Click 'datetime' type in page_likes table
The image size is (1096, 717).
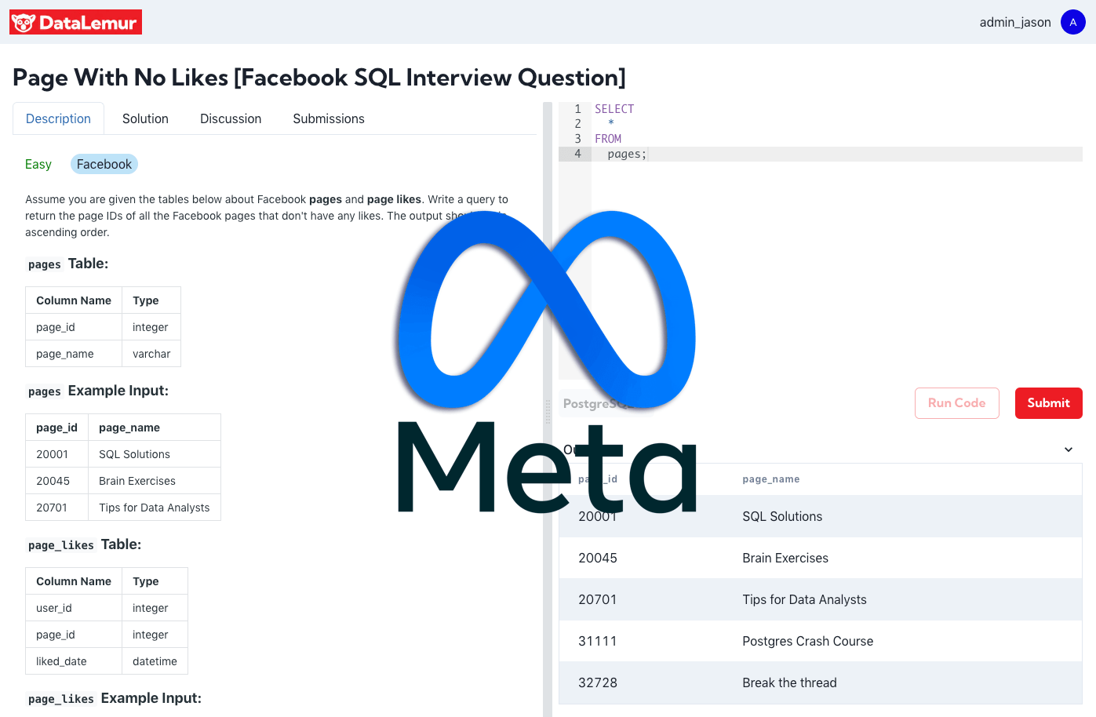coord(155,661)
